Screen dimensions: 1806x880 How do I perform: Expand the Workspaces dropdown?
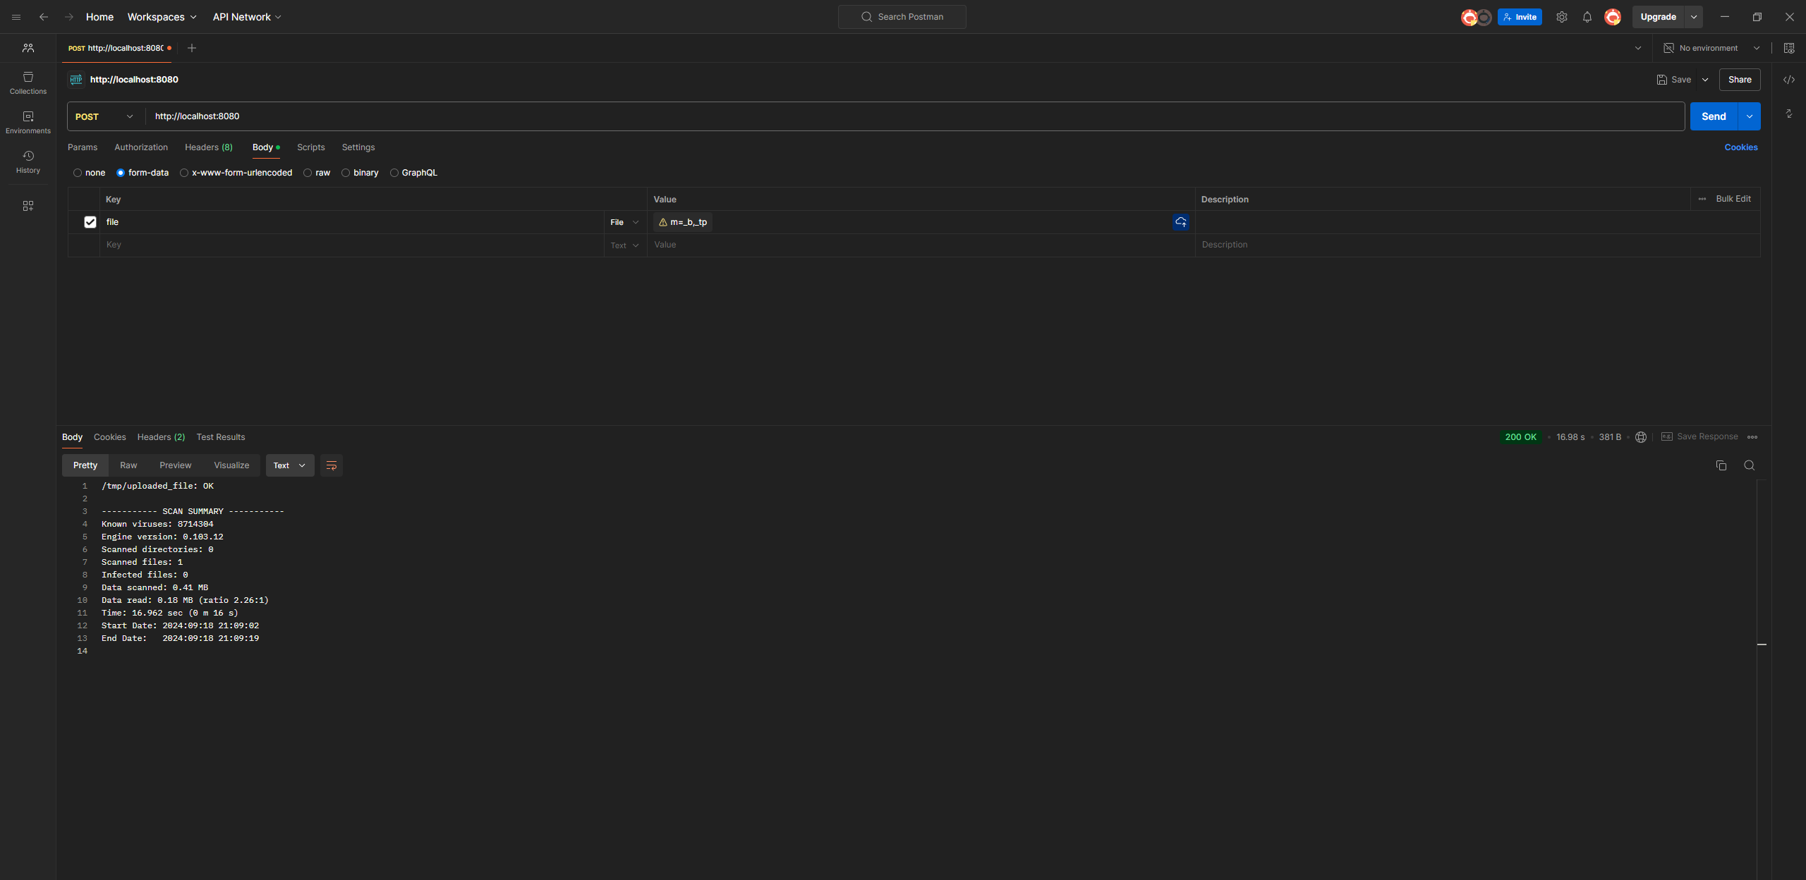(x=162, y=17)
